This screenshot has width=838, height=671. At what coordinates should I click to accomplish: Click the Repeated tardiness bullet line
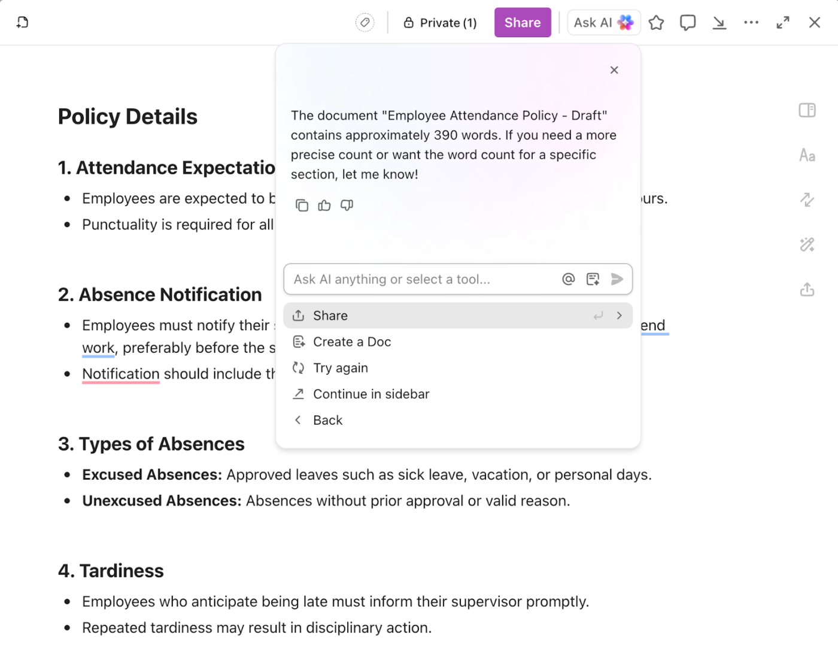257,628
